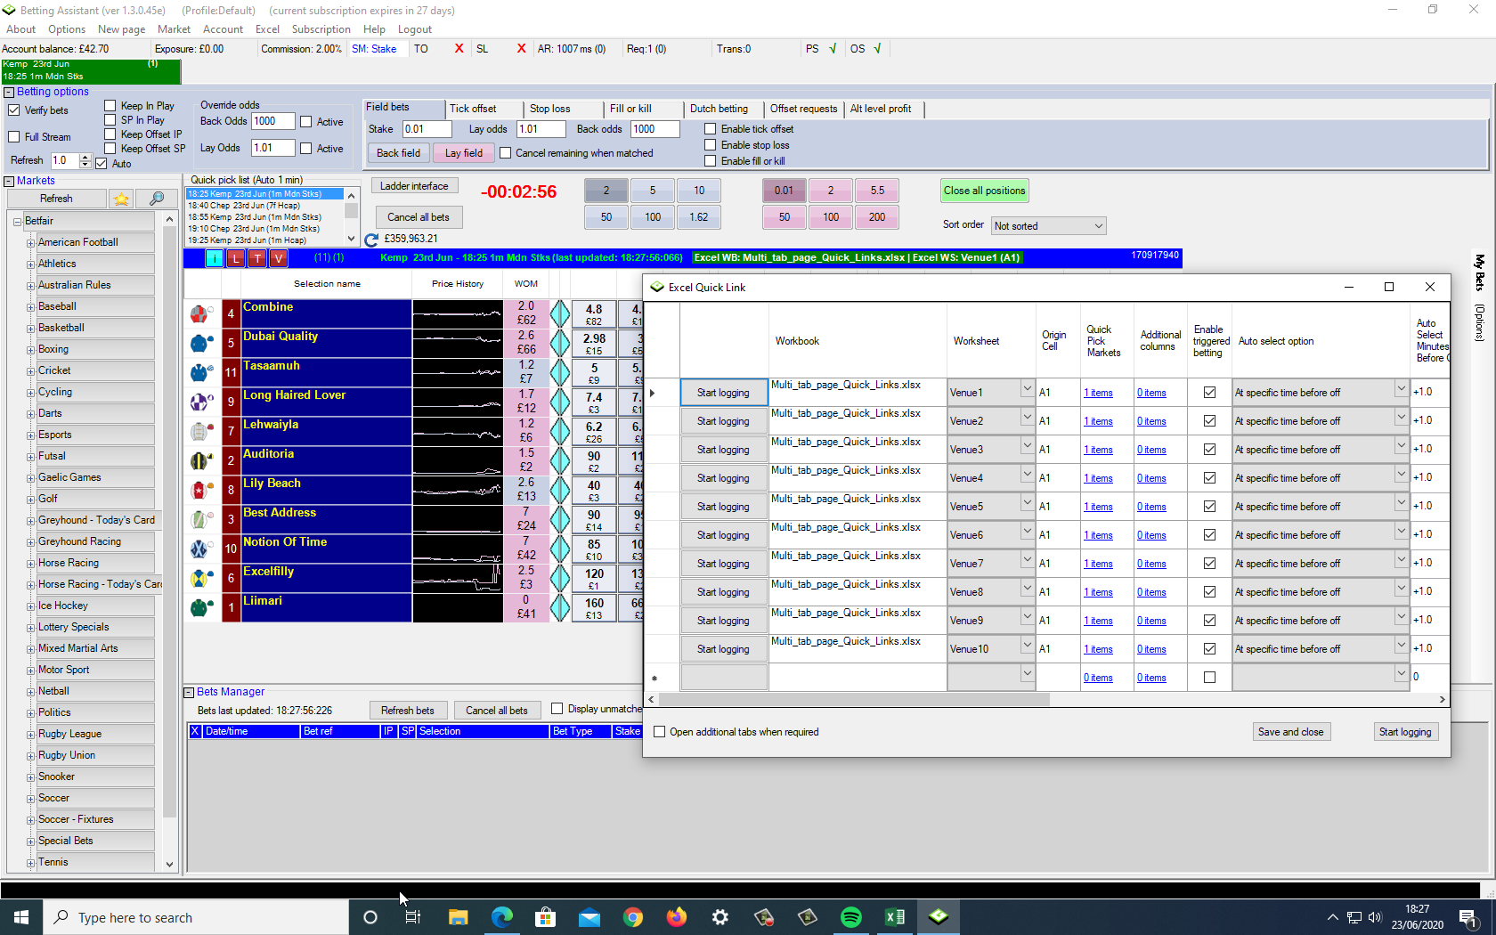Click the red 'V' market header icon
1496x935 pixels.
click(279, 258)
